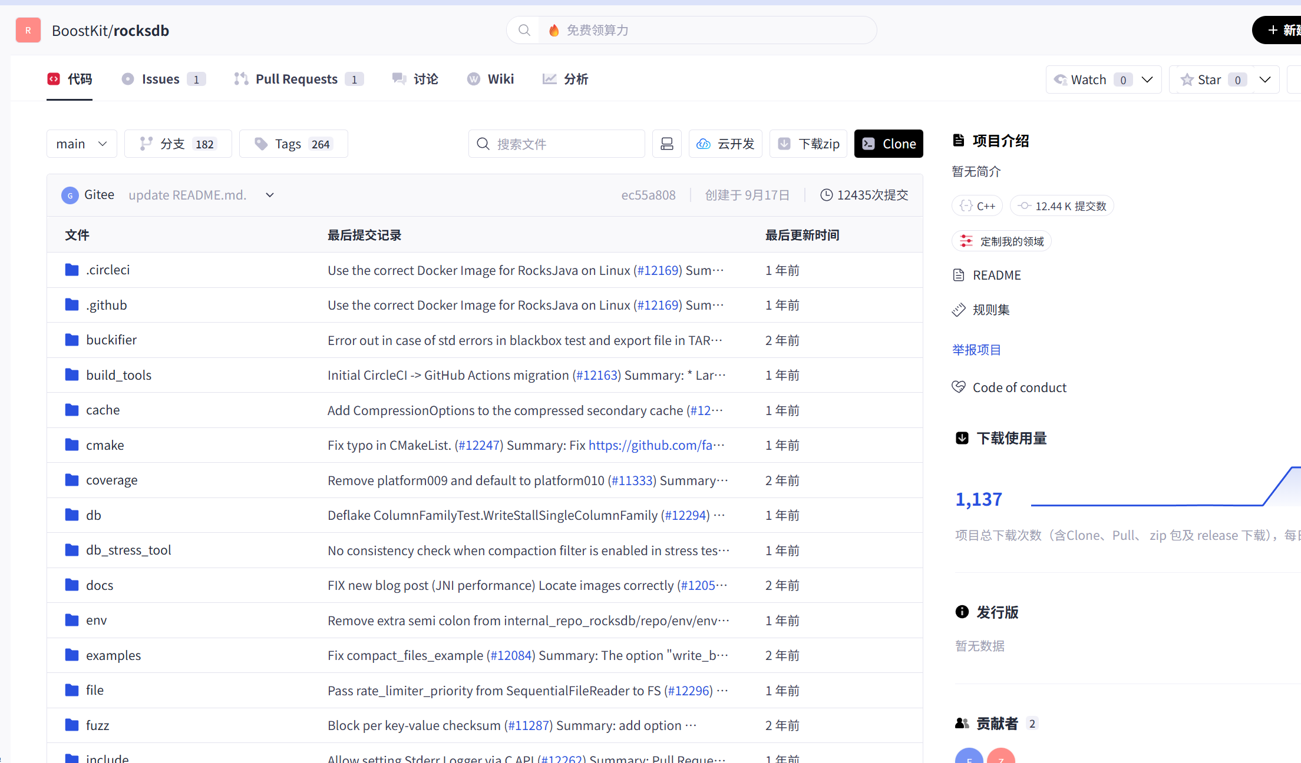1301x763 pixels.
Task: Click the BoostKit red repository logo
Action: click(x=28, y=30)
